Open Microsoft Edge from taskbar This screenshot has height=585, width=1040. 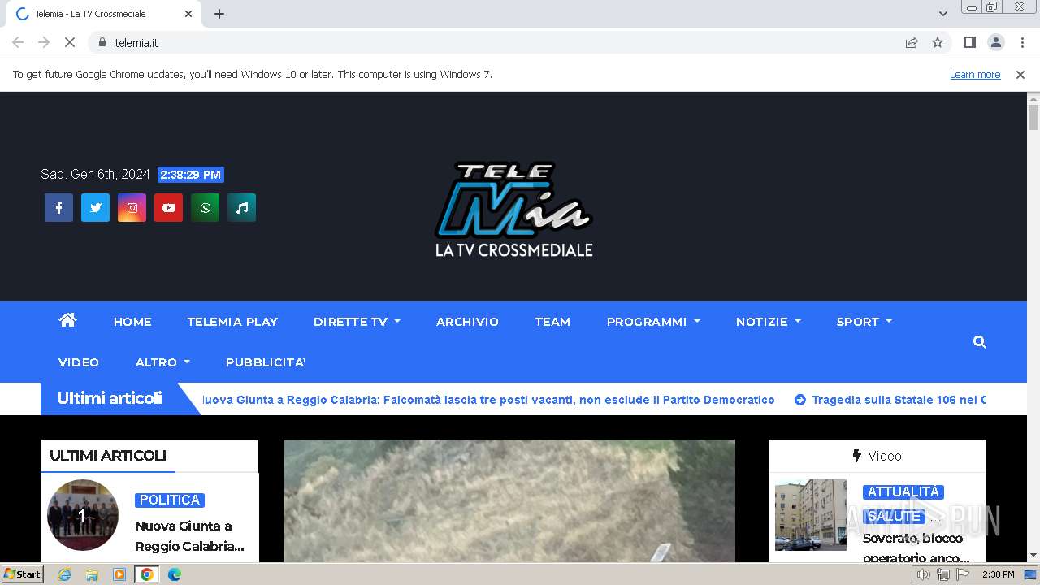174,574
